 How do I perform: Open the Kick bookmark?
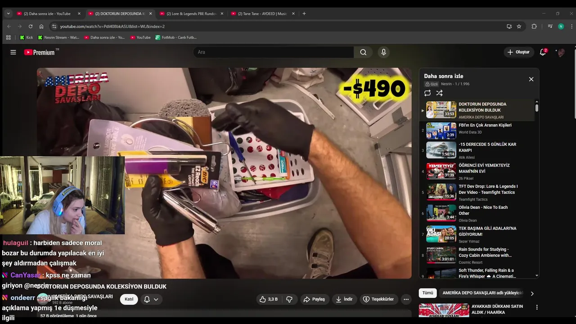point(26,37)
